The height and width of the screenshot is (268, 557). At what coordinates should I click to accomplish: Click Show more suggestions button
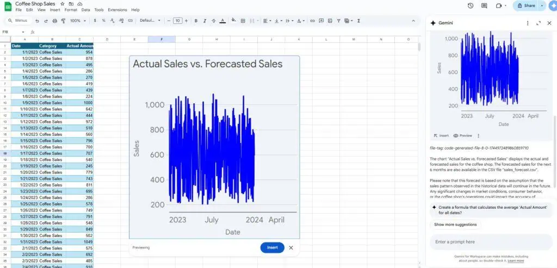455,225
